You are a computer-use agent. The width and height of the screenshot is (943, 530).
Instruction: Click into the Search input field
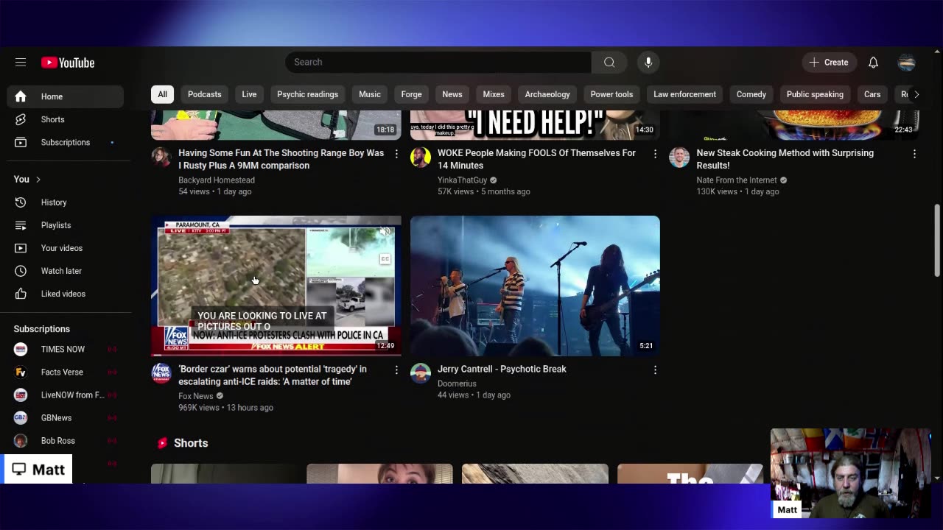point(438,63)
